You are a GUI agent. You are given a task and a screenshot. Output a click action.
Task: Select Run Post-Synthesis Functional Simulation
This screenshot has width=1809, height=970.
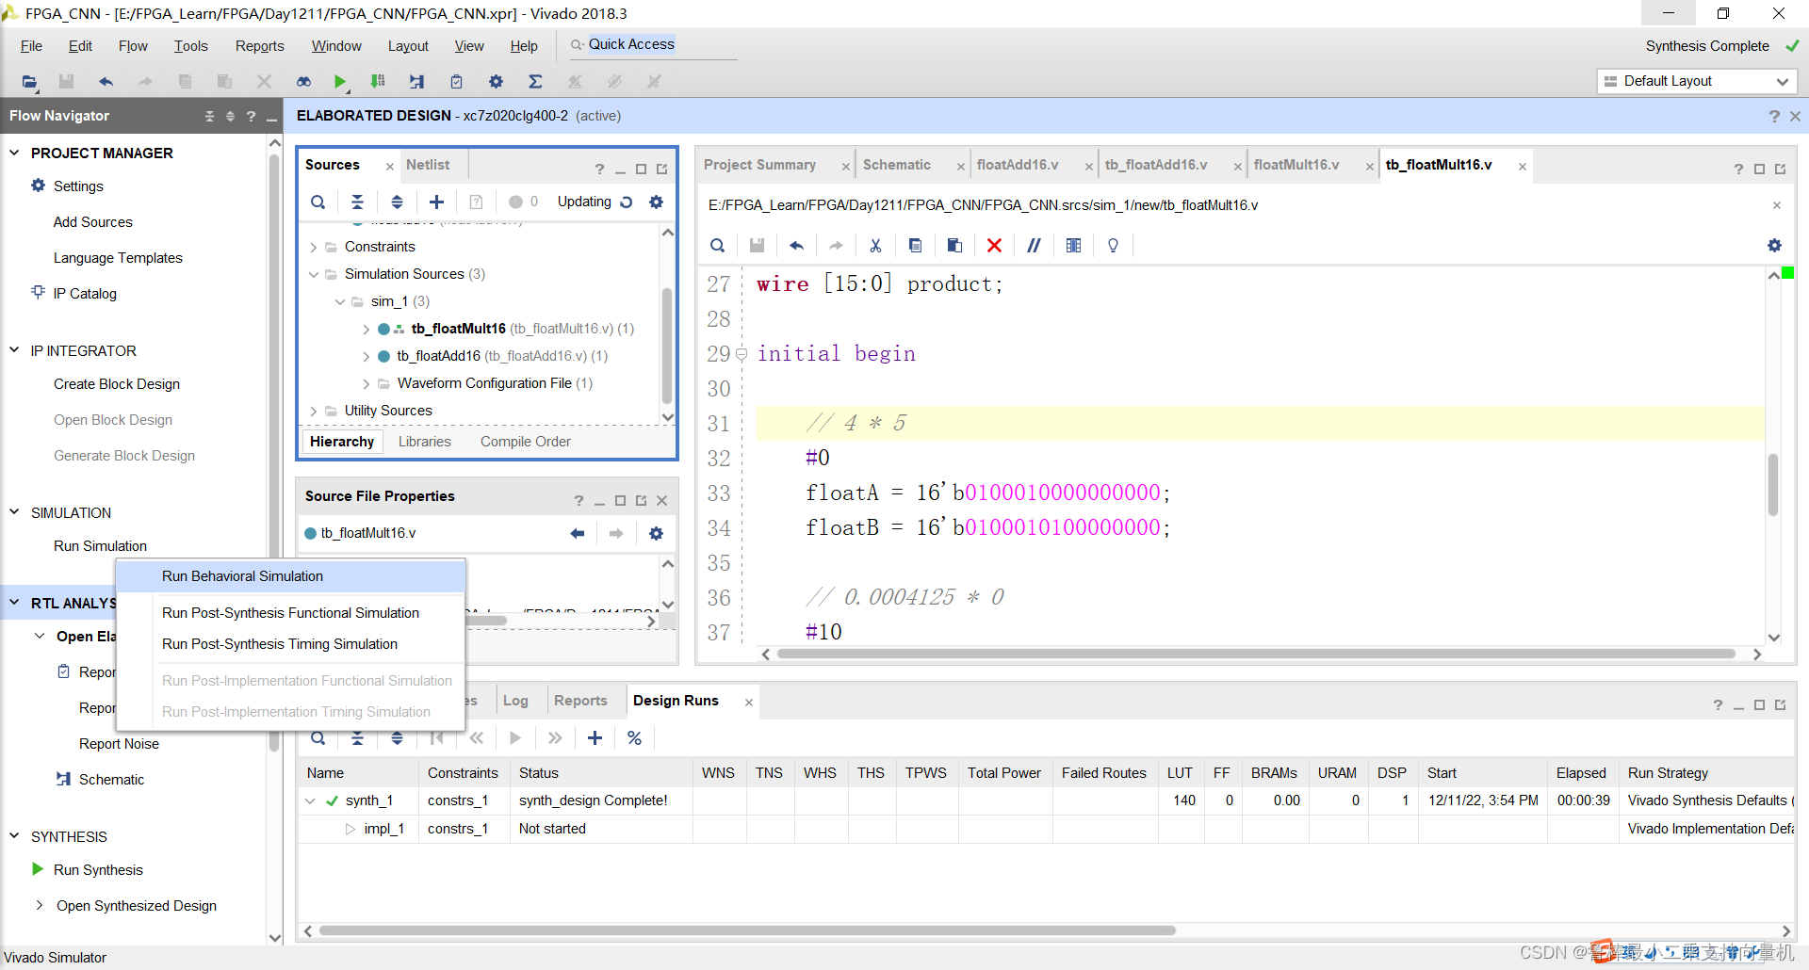coord(290,613)
